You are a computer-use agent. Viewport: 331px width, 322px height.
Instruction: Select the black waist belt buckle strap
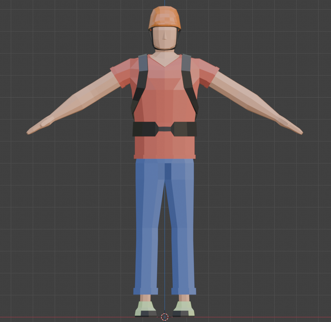click(x=165, y=129)
